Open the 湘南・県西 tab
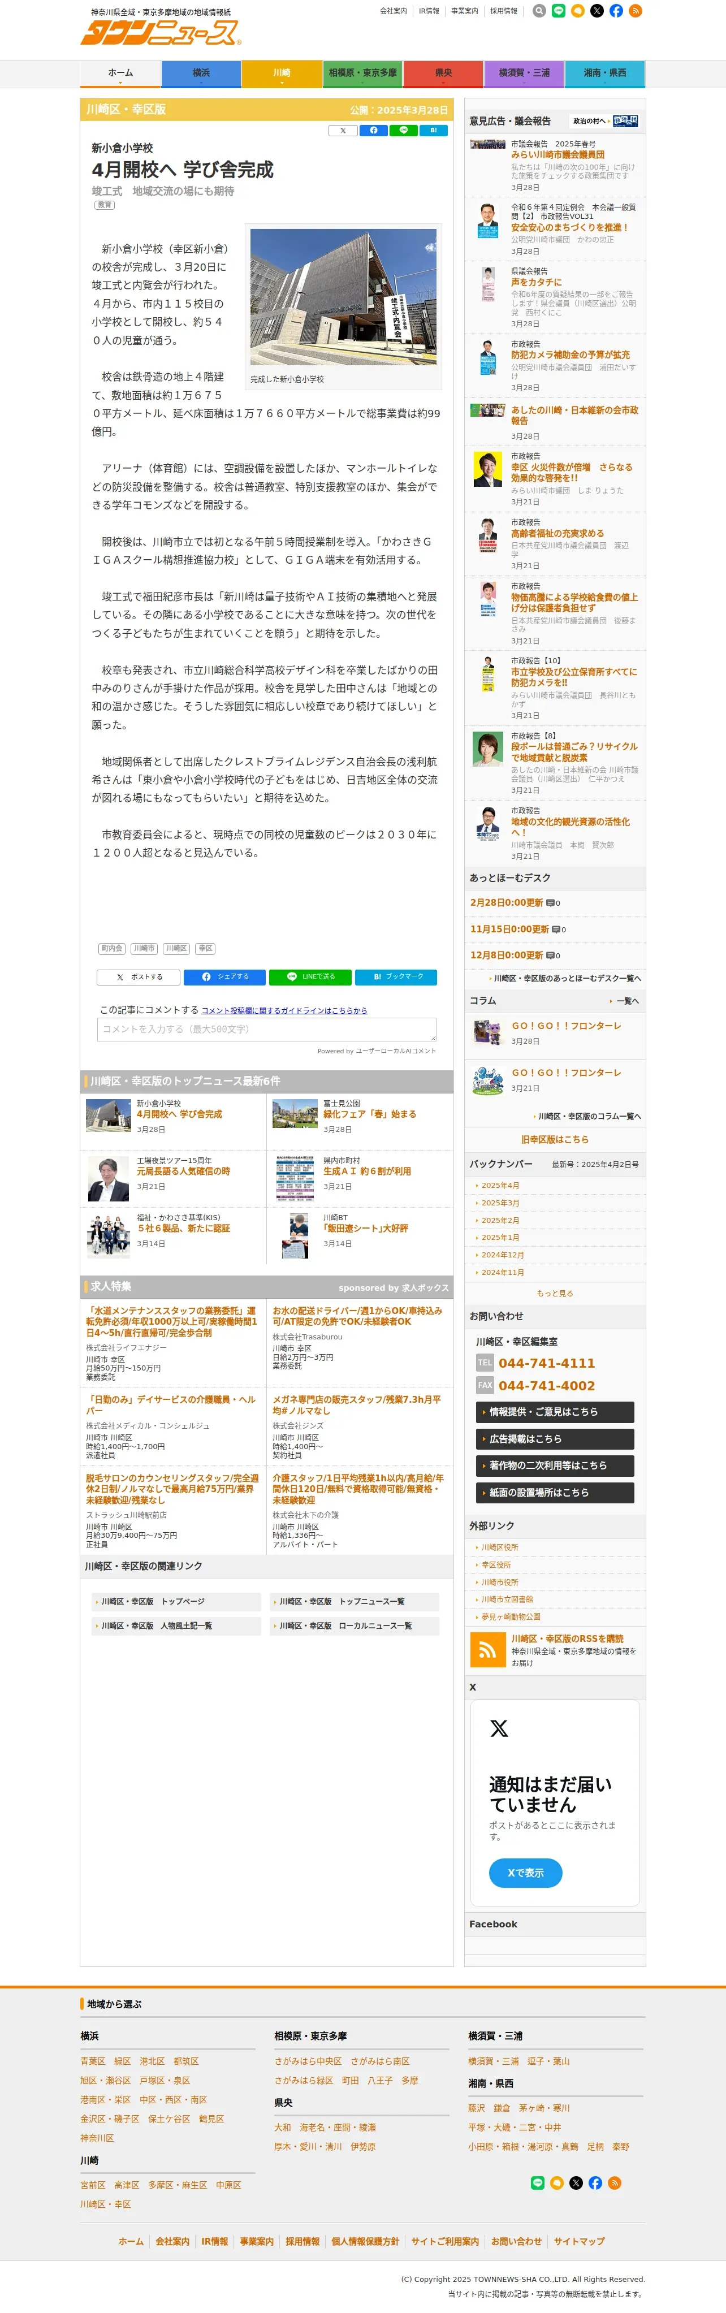This screenshot has height=2313, width=726. pos(605,74)
